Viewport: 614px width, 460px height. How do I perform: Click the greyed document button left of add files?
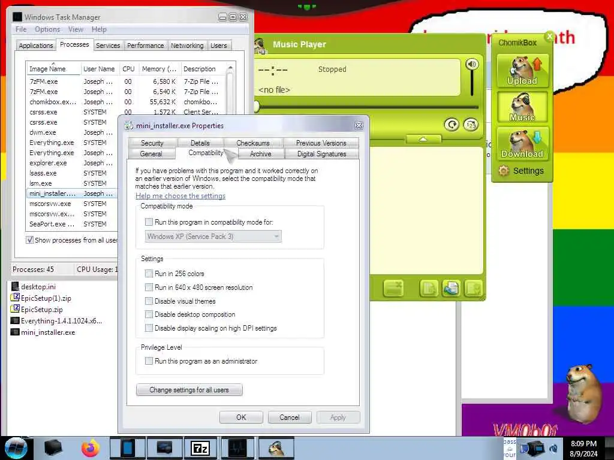pyautogui.click(x=429, y=289)
